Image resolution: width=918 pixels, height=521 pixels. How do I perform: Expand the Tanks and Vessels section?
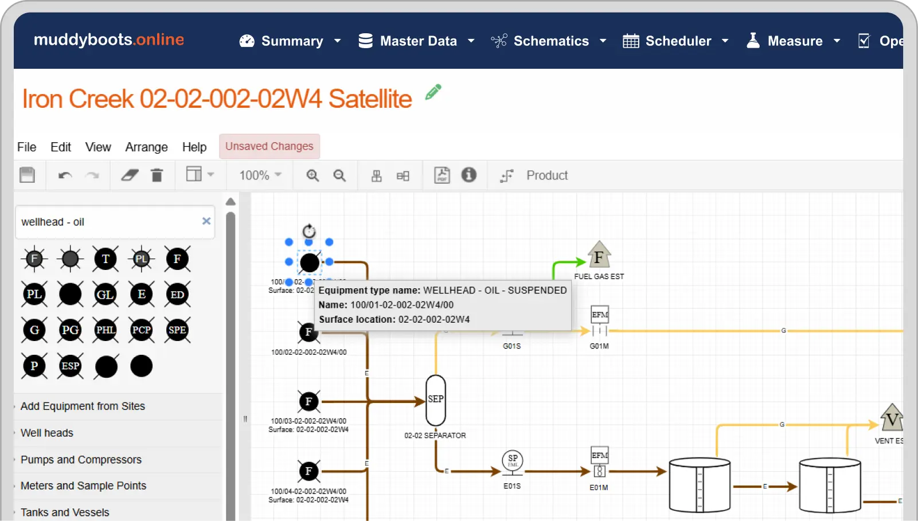point(65,512)
